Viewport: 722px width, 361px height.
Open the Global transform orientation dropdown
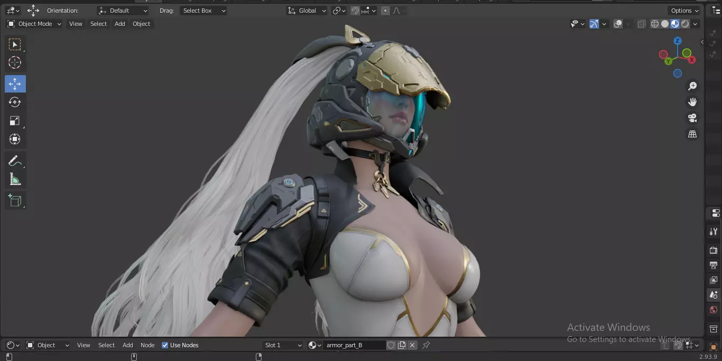307,11
